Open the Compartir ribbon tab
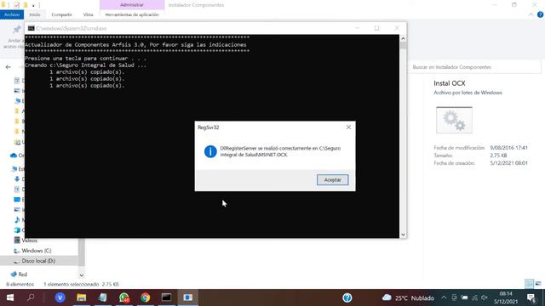545x306 pixels. (x=61, y=14)
